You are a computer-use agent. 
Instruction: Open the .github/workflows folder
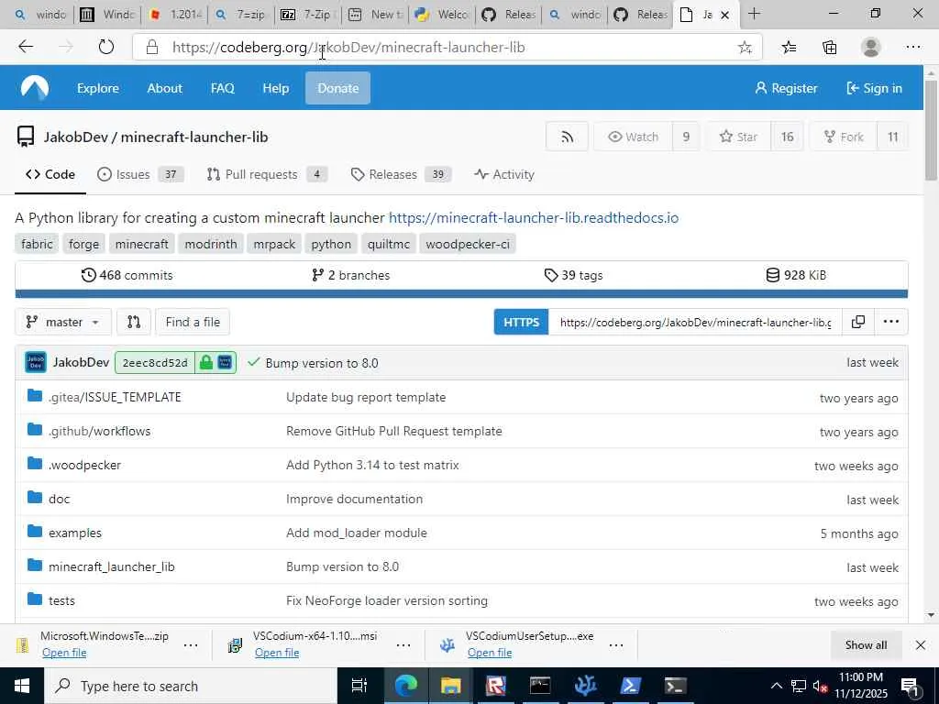pos(99,431)
